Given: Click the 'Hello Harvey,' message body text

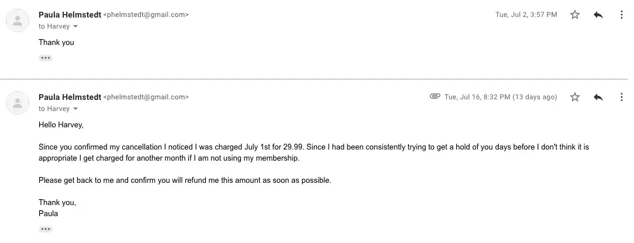Looking at the screenshot, I should (x=61, y=124).
